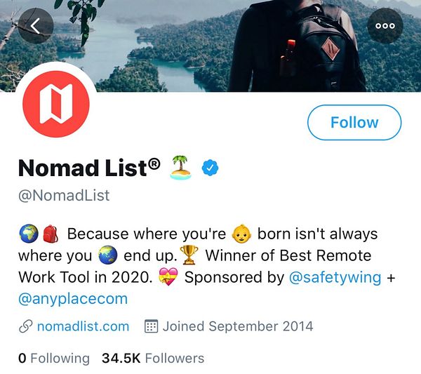The height and width of the screenshot is (374, 421).
Task: Open the @safetywing mention
Action: (x=335, y=277)
